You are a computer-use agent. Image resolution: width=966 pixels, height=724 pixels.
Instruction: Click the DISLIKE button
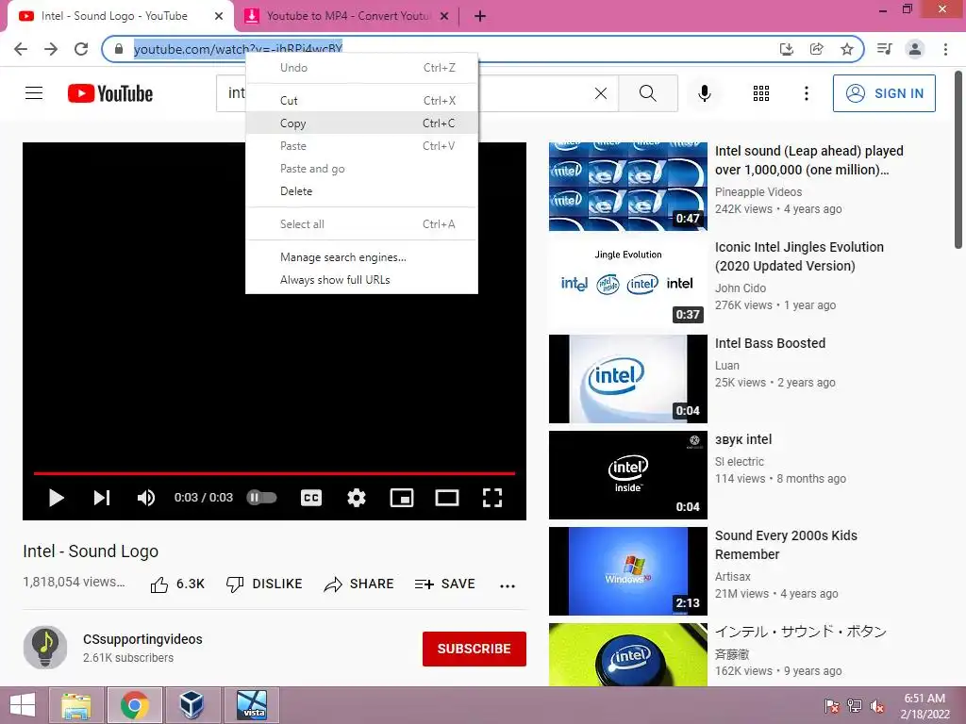coord(264,584)
